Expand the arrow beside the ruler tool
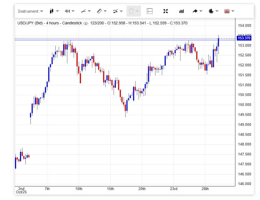The image size is (260, 200). click(x=105, y=11)
